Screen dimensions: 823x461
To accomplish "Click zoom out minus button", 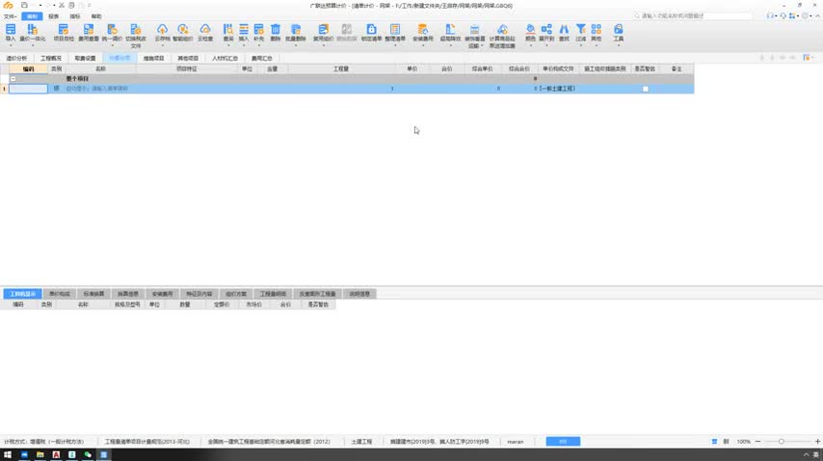I will click(x=757, y=442).
